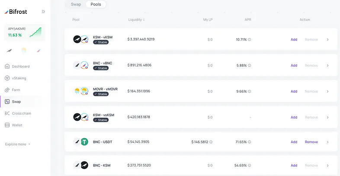This screenshot has height=176, width=340.
Task: Click Stable badge on MOVR - vMOVR
Action: [x=101, y=94]
